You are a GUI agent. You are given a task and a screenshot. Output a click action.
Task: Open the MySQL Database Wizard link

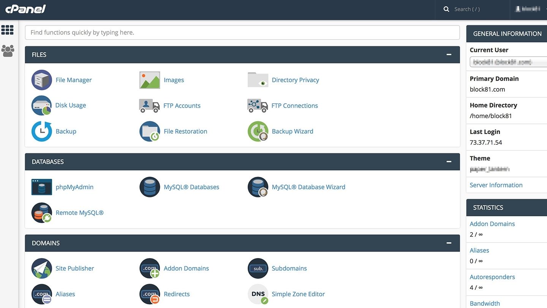308,187
